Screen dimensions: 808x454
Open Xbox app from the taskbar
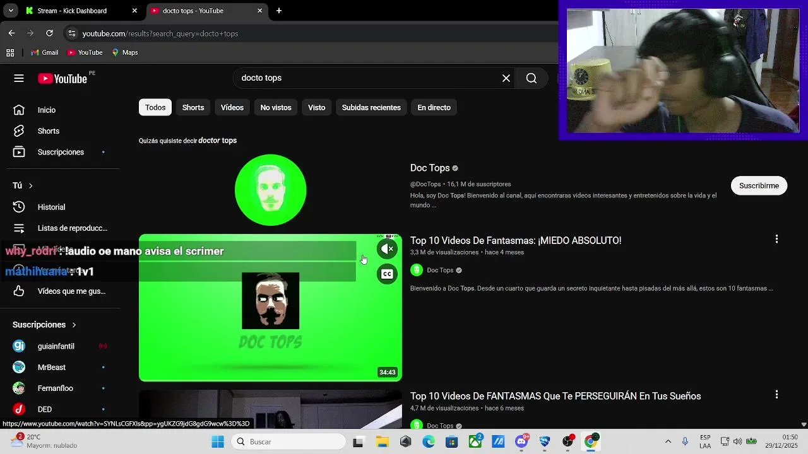(x=475, y=441)
